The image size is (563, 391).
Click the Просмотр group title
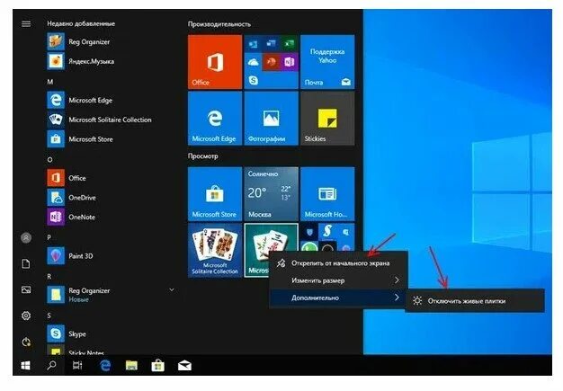click(203, 156)
